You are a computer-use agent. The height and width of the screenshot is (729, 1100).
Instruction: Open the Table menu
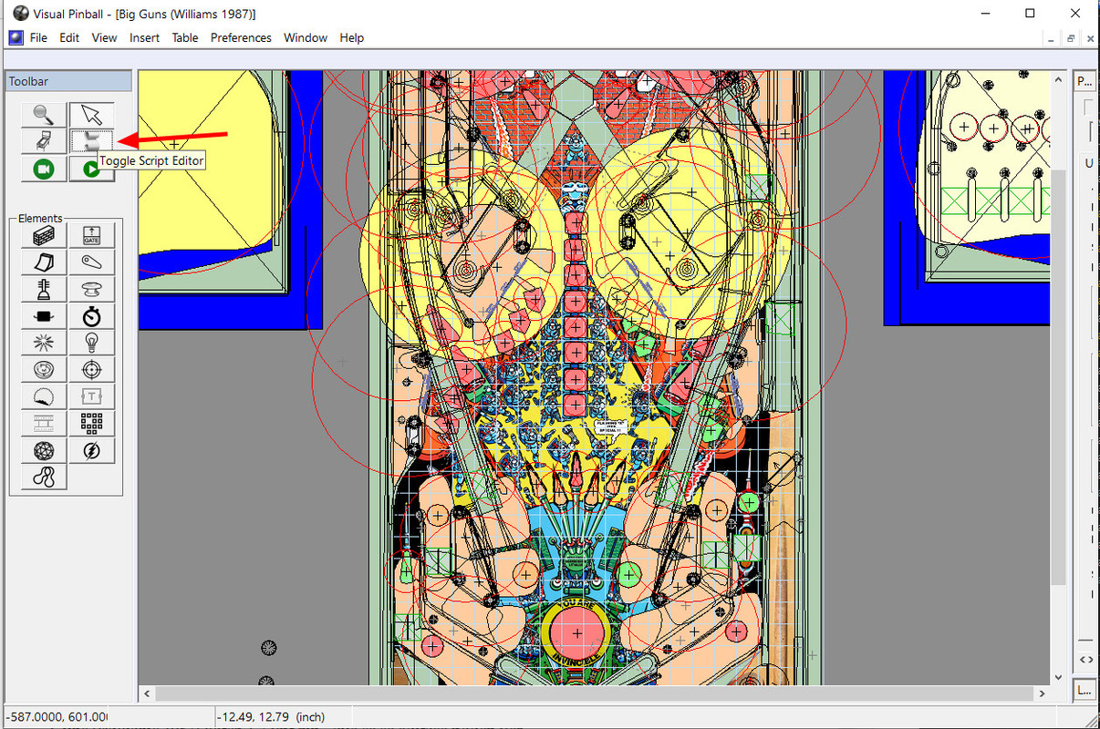click(x=185, y=37)
